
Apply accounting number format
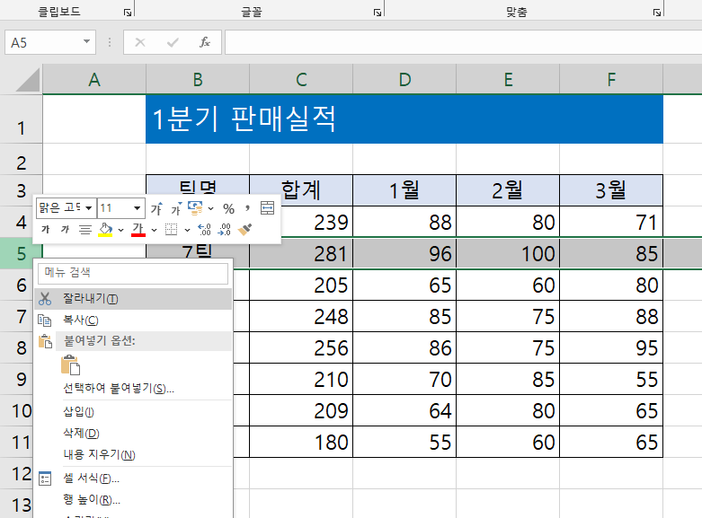click(x=195, y=208)
